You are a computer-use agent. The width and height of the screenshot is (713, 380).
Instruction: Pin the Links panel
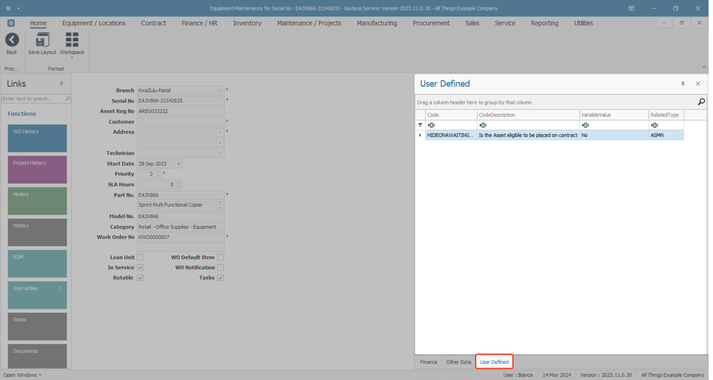pos(62,84)
